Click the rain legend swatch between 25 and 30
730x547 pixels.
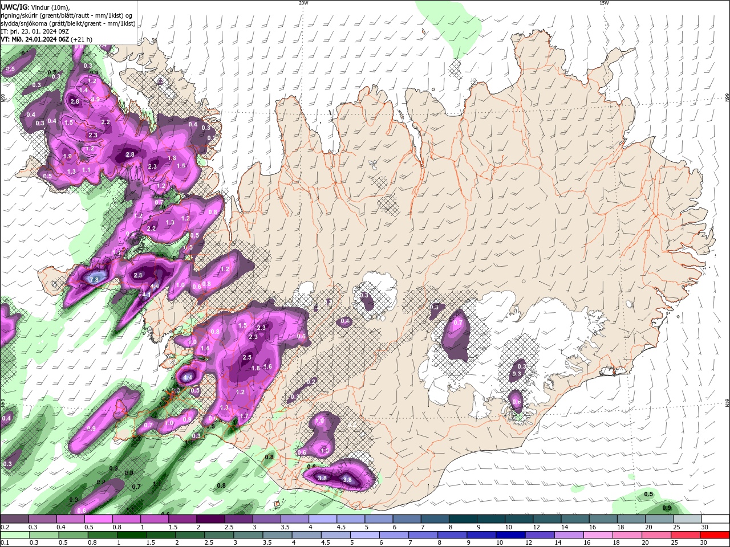[687, 534]
